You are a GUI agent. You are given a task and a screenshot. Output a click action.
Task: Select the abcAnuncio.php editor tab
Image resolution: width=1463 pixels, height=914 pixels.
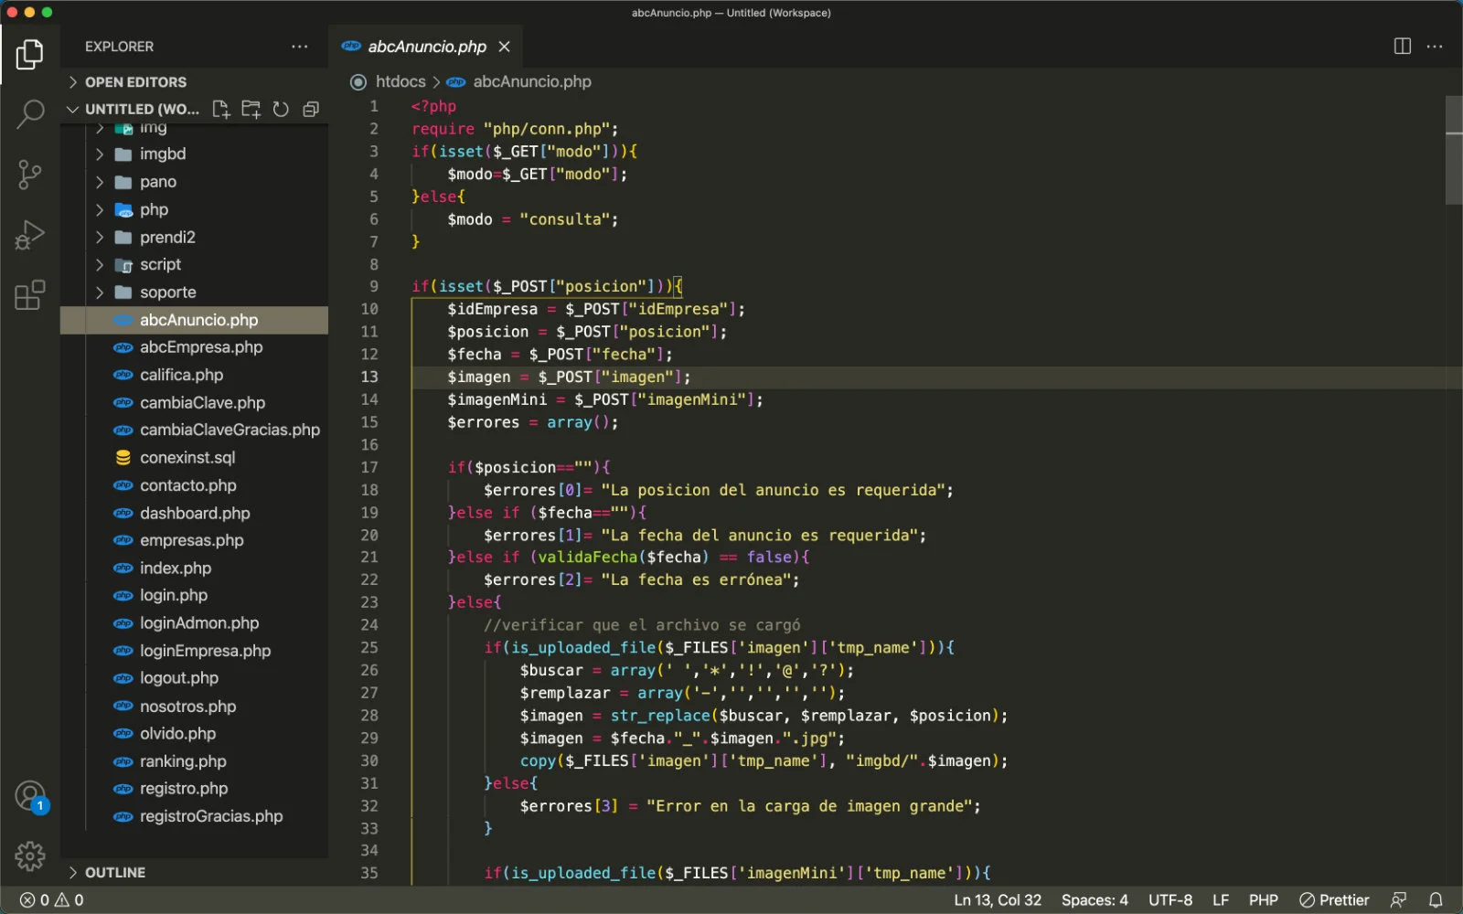coord(426,47)
